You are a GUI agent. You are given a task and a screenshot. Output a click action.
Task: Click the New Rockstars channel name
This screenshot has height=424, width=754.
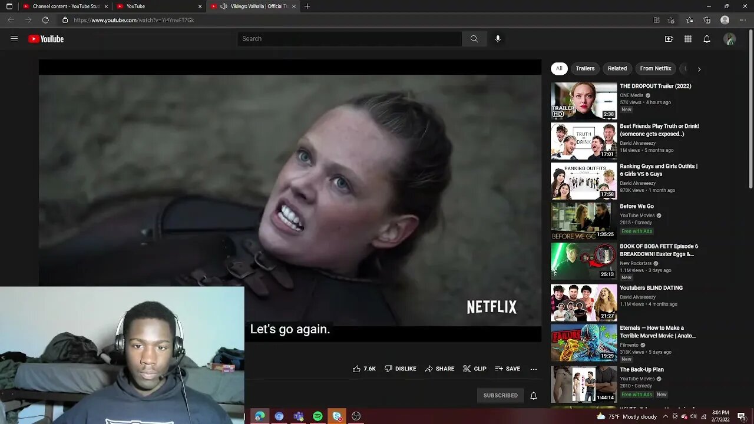tap(636, 263)
